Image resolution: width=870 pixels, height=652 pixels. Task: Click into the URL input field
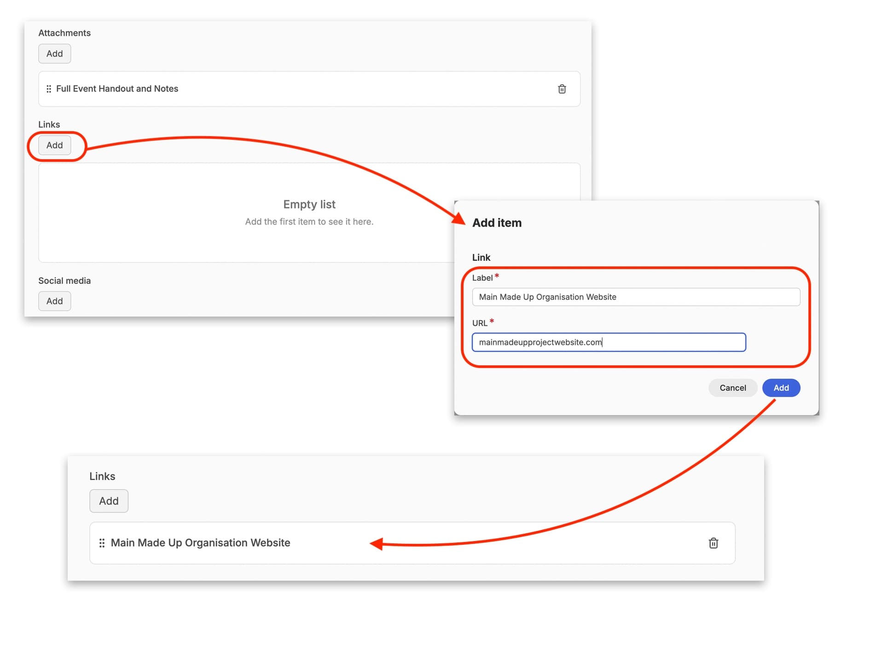point(608,342)
